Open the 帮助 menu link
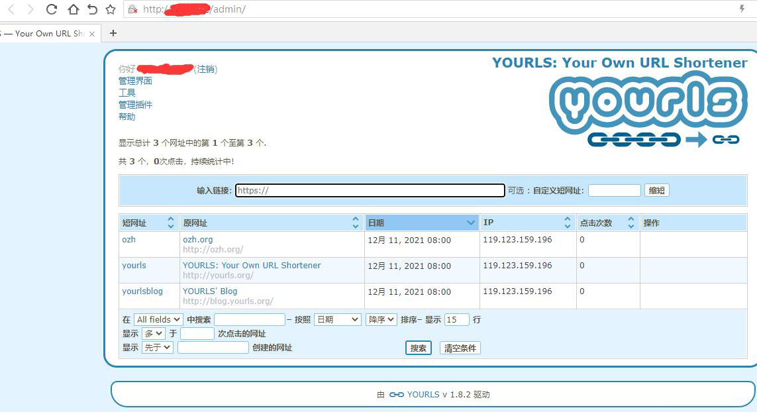Screen dimensions: 757x412 (x=127, y=117)
